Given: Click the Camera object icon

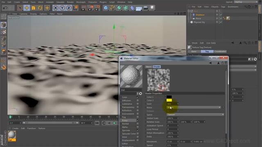Looking at the screenshot, I should pos(146,8).
